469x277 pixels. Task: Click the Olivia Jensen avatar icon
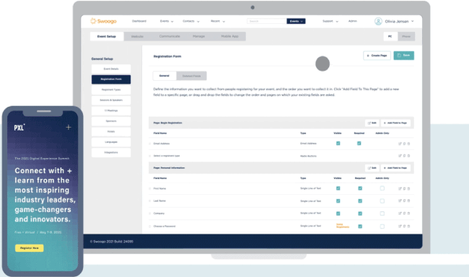click(x=378, y=21)
